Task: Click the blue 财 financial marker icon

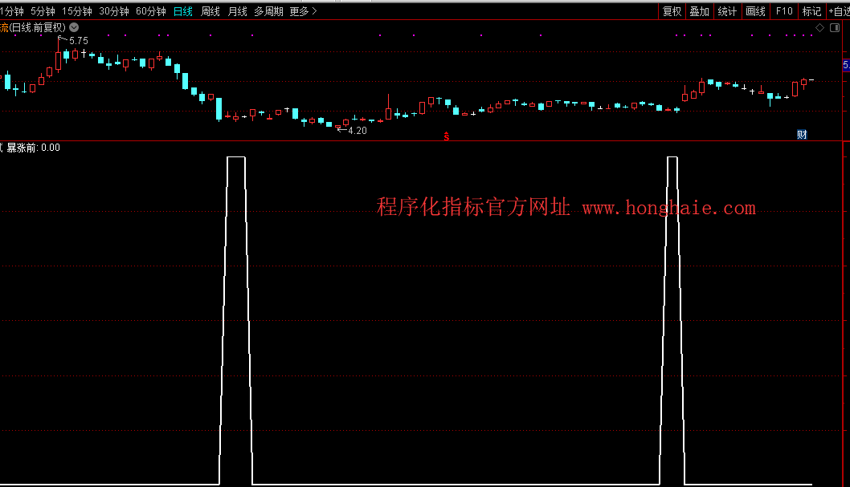Action: (x=802, y=134)
